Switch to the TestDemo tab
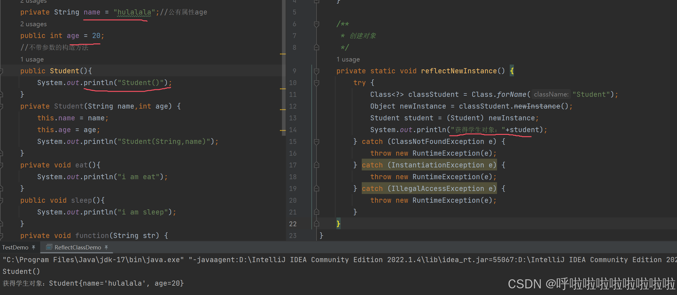The height and width of the screenshot is (295, 677). (x=15, y=247)
